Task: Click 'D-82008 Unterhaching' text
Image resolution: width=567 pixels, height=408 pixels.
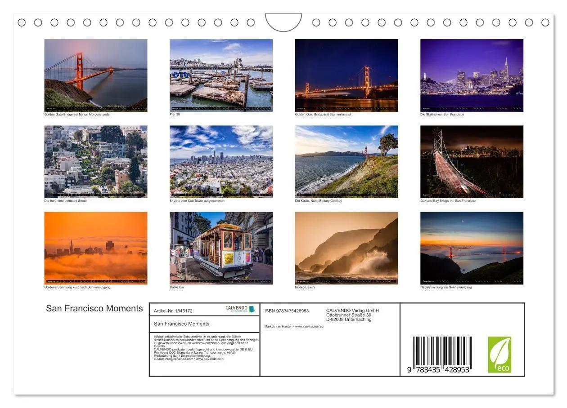Action: coord(349,319)
